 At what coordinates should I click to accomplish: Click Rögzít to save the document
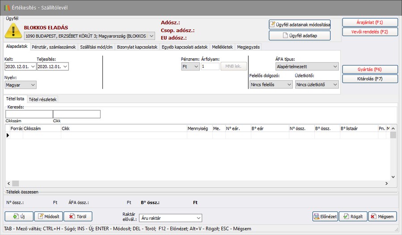point(352,216)
